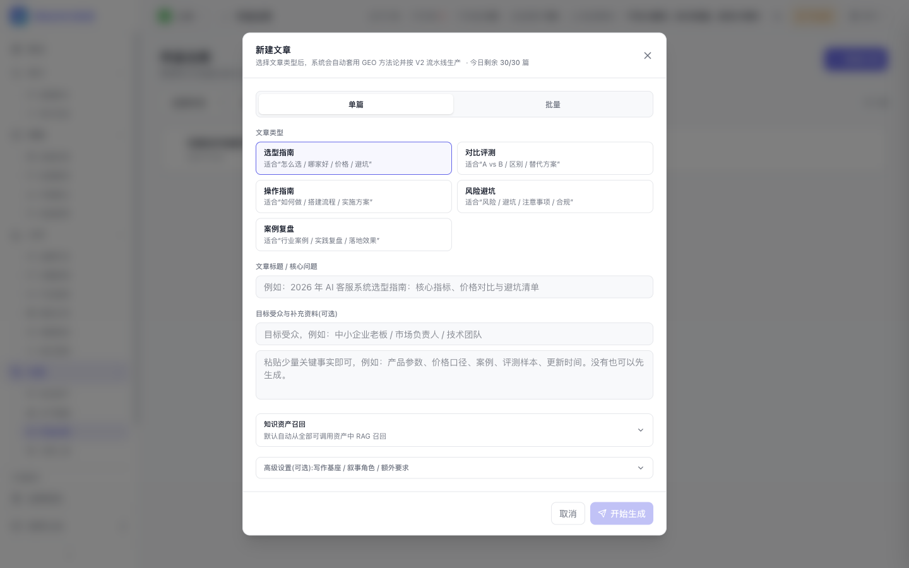Select the 选型指南 article type
The image size is (909, 568).
click(x=353, y=158)
